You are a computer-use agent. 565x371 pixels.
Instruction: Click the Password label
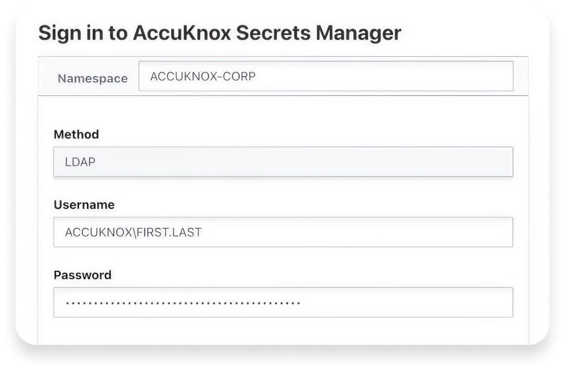pyautogui.click(x=82, y=275)
